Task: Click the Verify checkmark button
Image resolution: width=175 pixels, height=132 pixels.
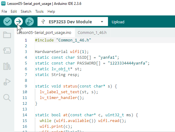Action: [x=8, y=21]
